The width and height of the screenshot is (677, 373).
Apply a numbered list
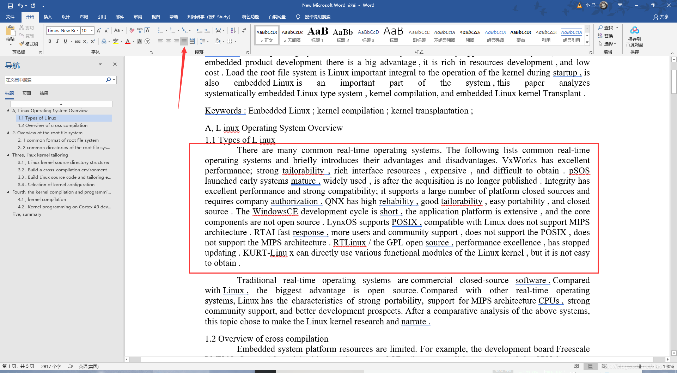click(172, 31)
